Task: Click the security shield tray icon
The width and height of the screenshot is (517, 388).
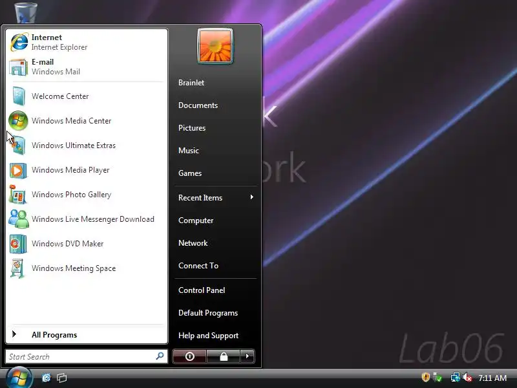Action: 426,377
